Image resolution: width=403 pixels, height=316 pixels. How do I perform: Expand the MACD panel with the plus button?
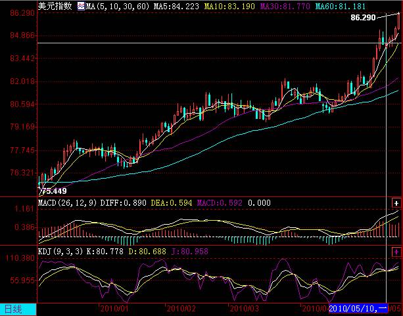pyautogui.click(x=396, y=203)
